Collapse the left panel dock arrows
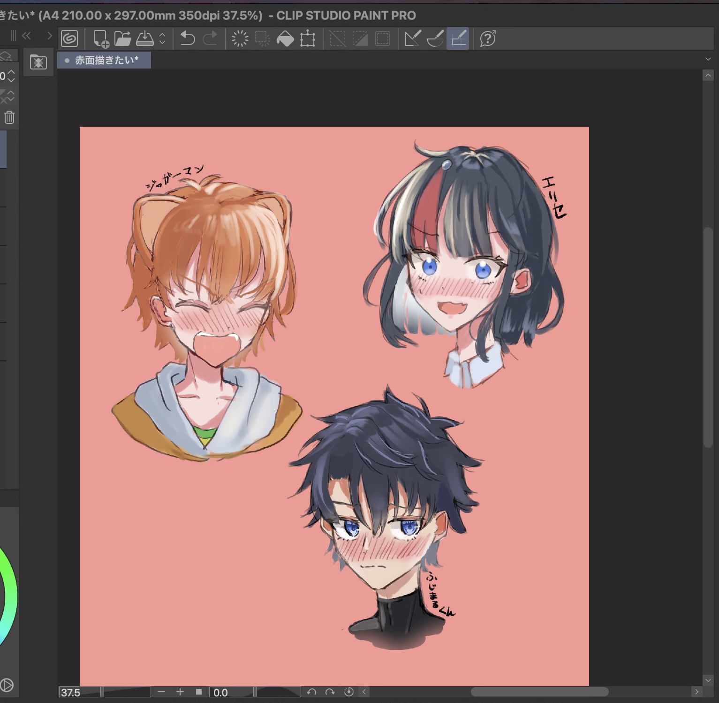 (x=27, y=36)
